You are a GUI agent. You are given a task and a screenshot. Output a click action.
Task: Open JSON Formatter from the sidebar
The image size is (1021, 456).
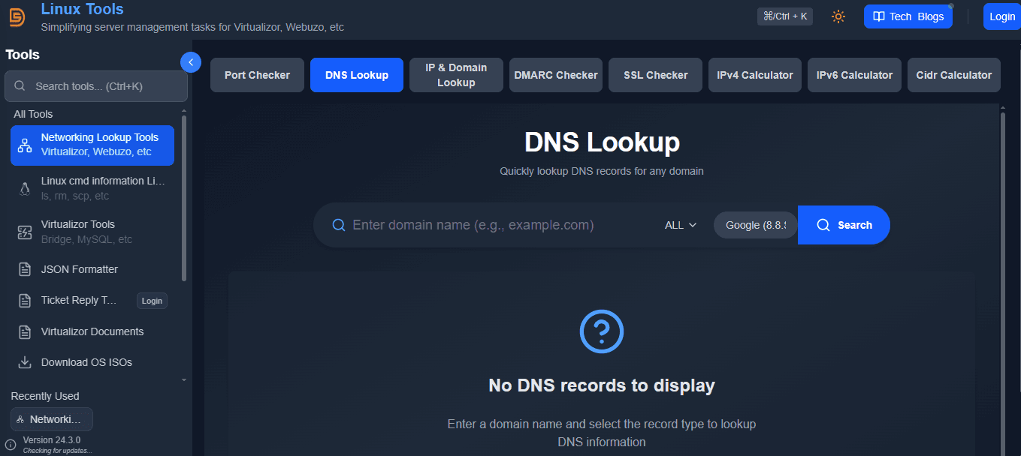[92, 269]
